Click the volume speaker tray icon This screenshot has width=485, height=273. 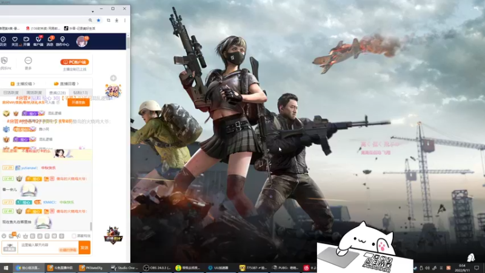(427, 268)
